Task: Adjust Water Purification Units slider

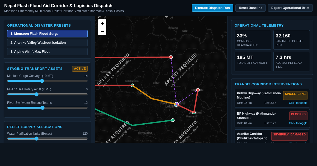Action: pos(47,139)
